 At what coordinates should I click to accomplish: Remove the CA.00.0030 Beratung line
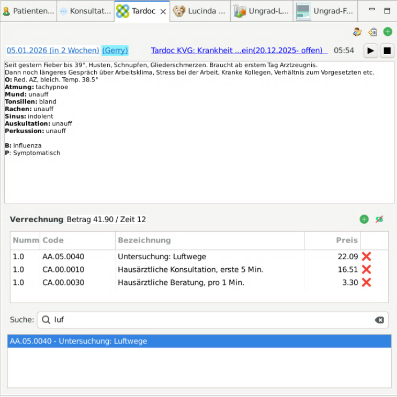[x=366, y=282]
